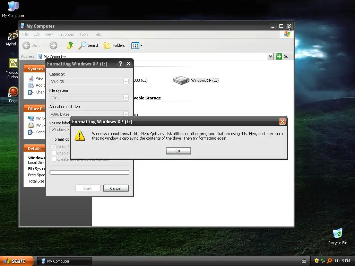Close the format error message box
355x266 pixels.
[x=282, y=122]
